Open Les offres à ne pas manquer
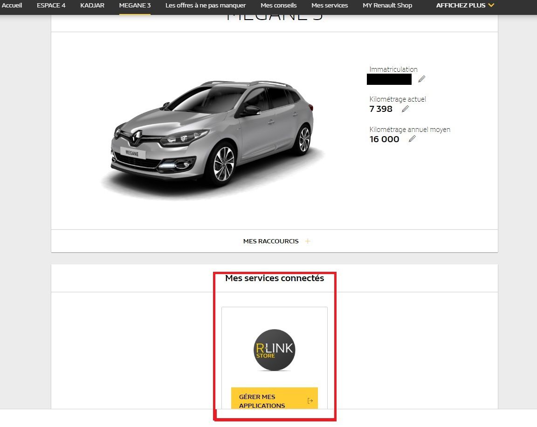Viewport: 537px width, 427px height. (x=206, y=6)
